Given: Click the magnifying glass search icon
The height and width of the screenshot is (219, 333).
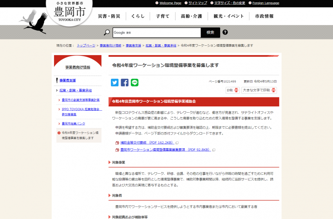Looking at the screenshot, I should coord(107,32).
